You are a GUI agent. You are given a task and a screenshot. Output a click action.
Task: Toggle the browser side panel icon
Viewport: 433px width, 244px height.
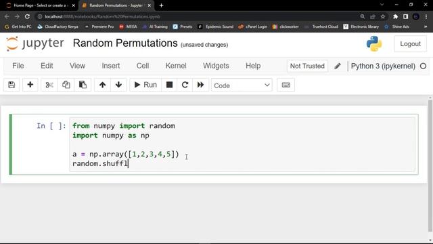click(405, 16)
